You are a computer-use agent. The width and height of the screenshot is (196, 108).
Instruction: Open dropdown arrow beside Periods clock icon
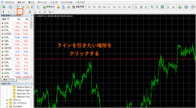tap(189, 7)
